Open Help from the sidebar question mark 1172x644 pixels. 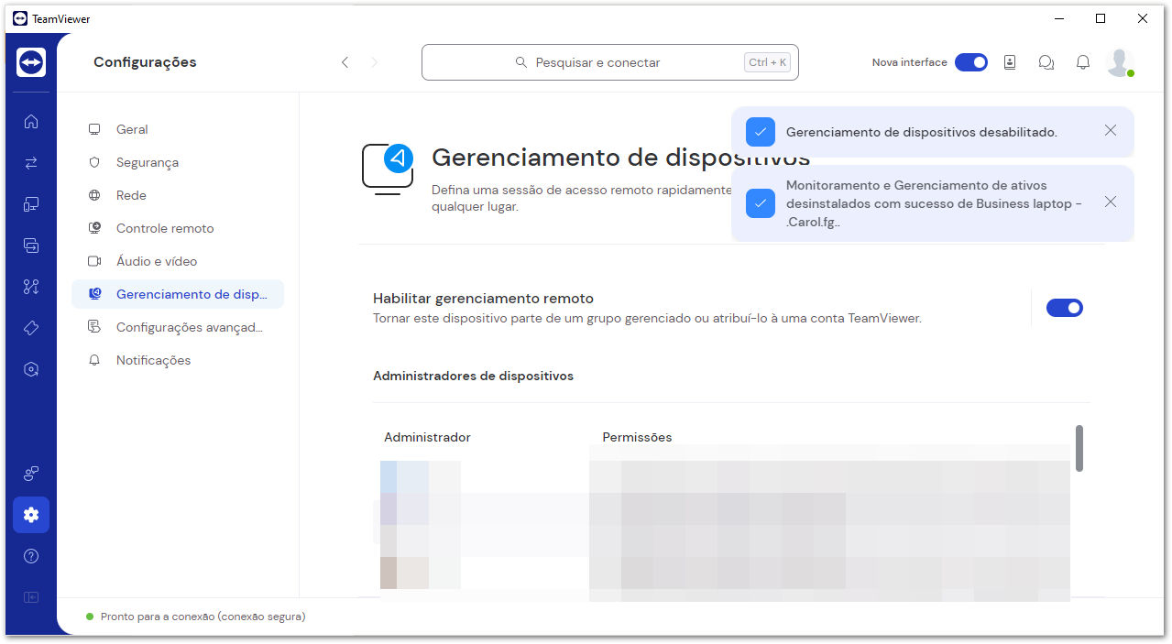30,555
